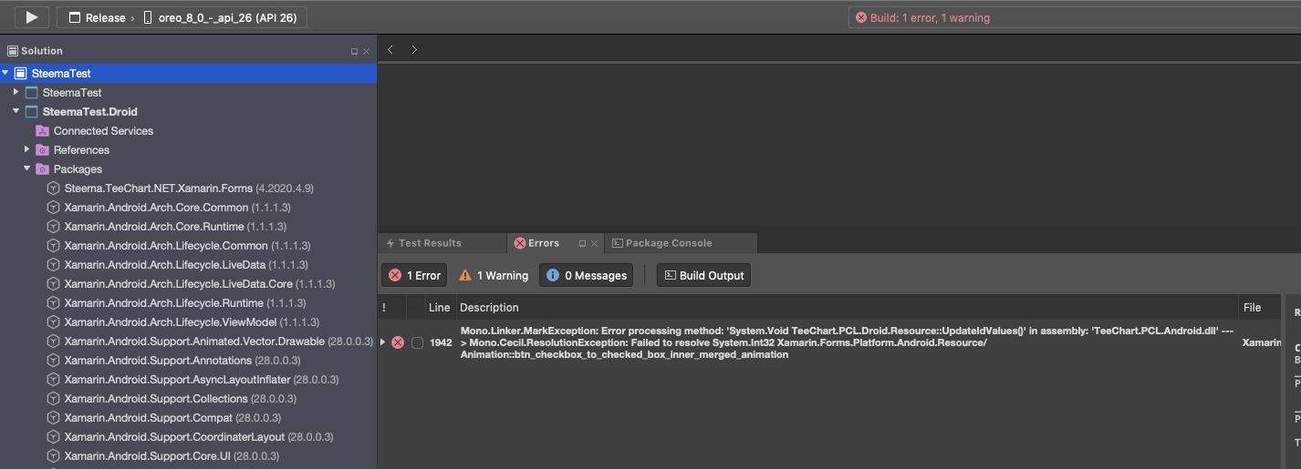The width and height of the screenshot is (1301, 469).
Task: Select Steema.TeeChart.NET.Xamarin.Forms package
Action: pos(189,189)
